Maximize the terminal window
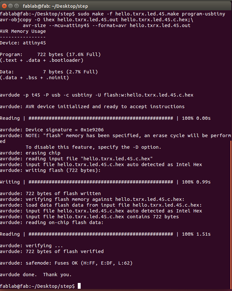This screenshot has width=232, height=291. click(x=16, y=6)
